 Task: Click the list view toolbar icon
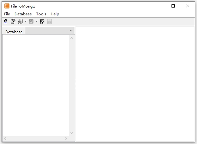pyautogui.click(x=49, y=21)
